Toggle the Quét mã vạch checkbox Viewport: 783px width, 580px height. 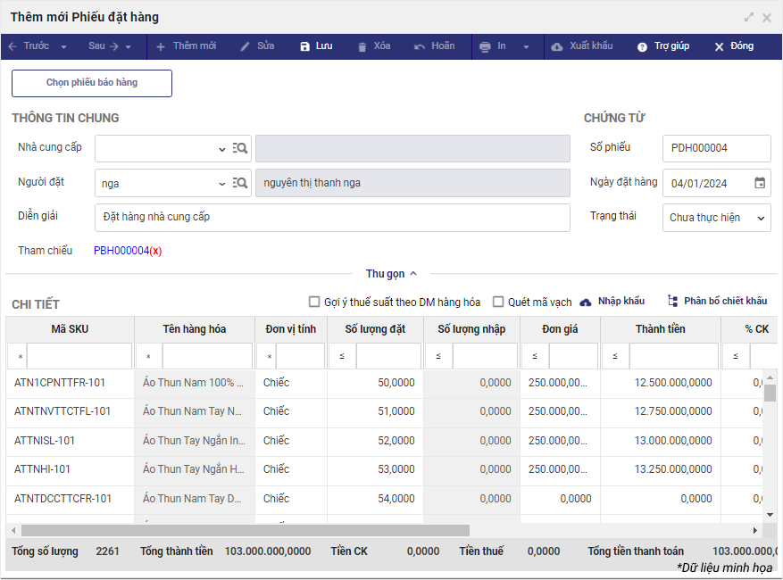coord(498,302)
